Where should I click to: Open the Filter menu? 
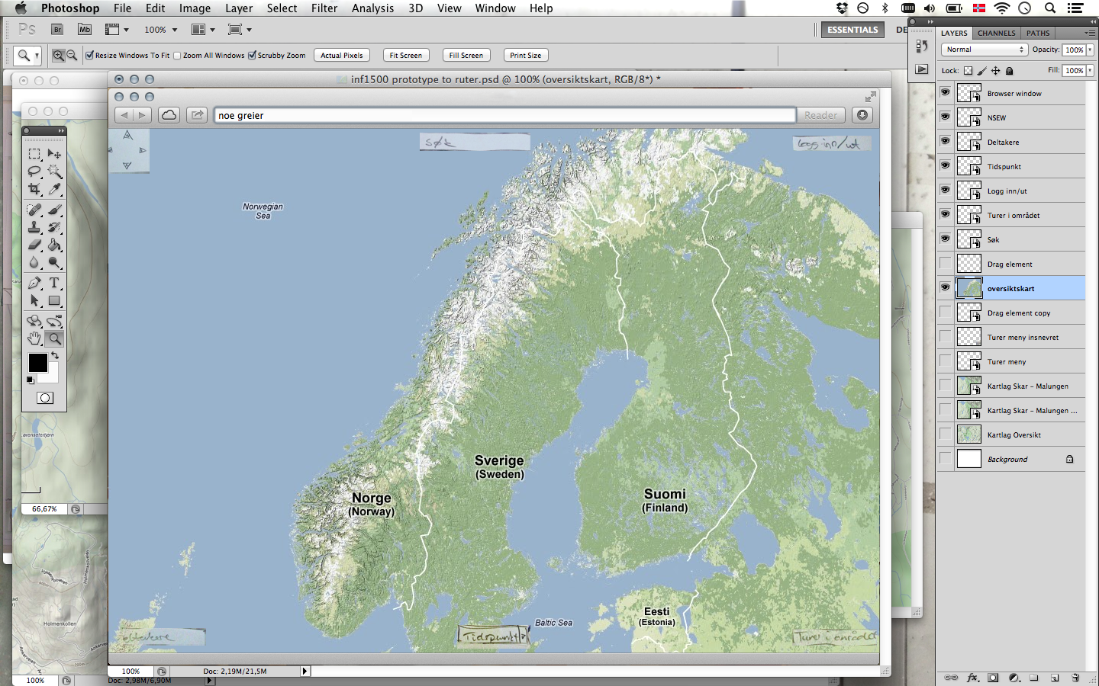tap(324, 8)
